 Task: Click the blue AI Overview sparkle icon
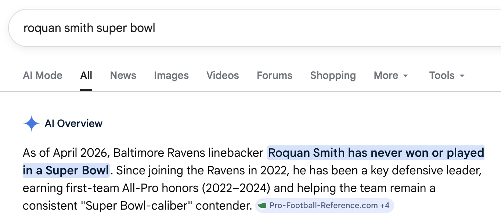[x=31, y=123]
